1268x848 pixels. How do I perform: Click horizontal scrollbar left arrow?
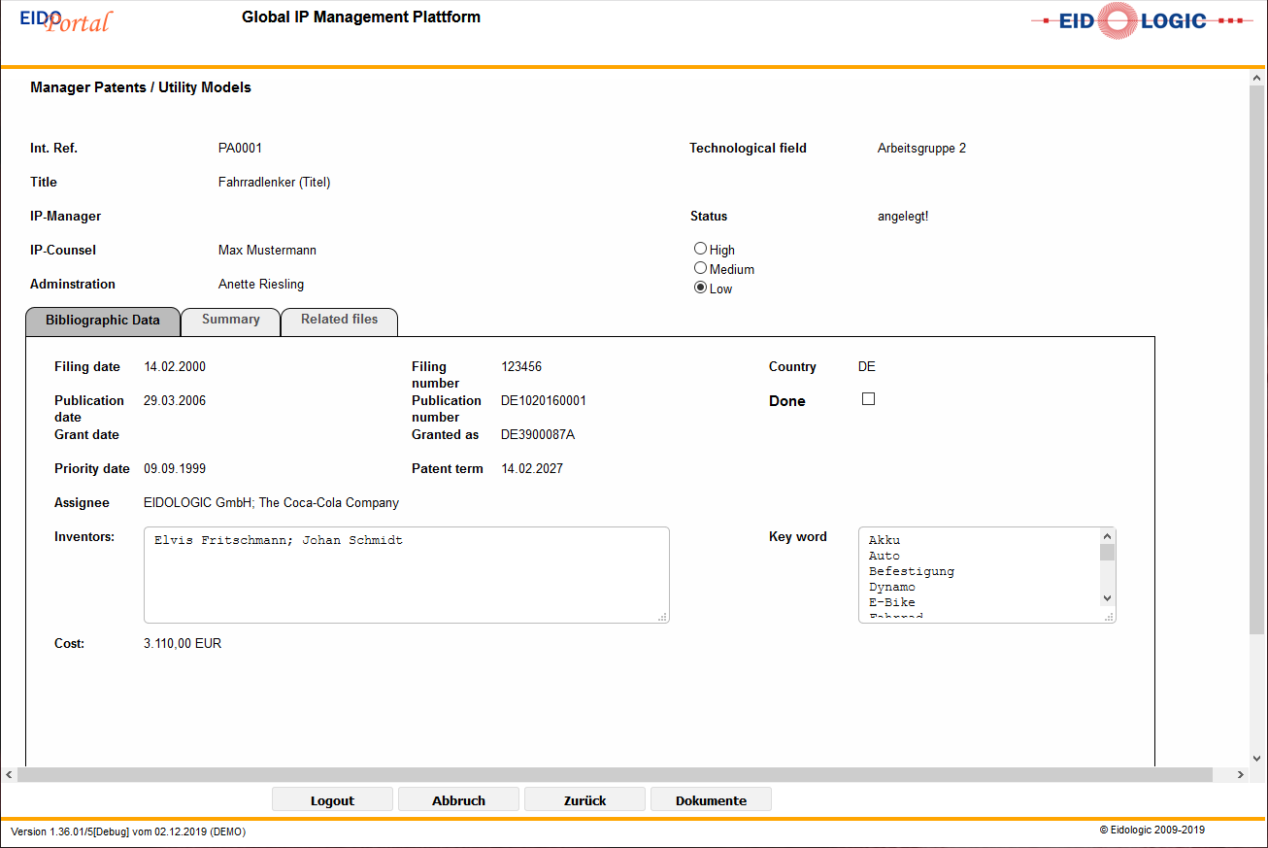tap(9, 774)
